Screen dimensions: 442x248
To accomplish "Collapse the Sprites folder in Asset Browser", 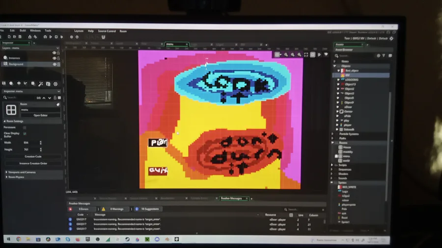I will 332,183.
